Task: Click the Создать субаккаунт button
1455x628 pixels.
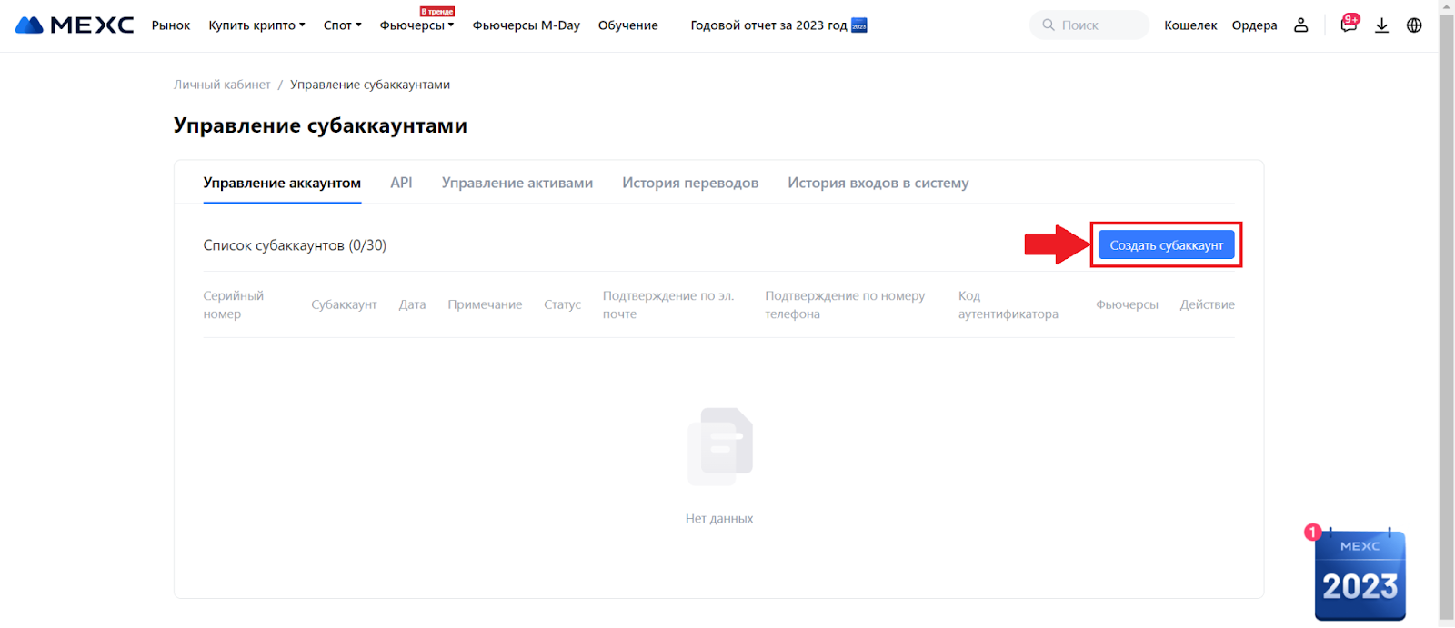Action: 1166,244
